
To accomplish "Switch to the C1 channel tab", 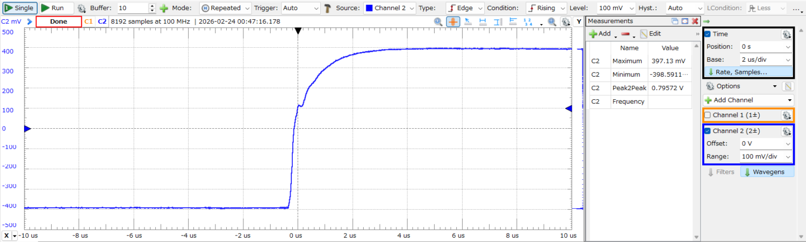I will [x=89, y=22].
